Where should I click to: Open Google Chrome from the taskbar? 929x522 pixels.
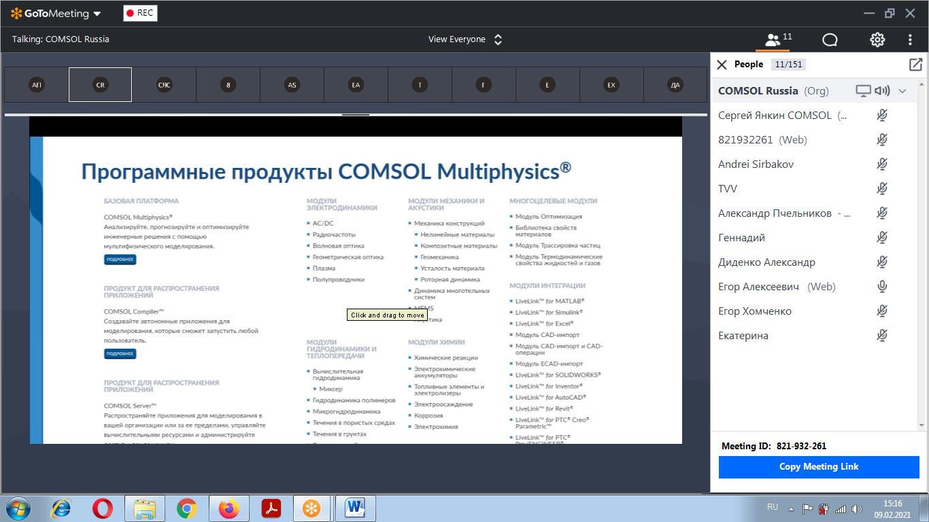(186, 508)
